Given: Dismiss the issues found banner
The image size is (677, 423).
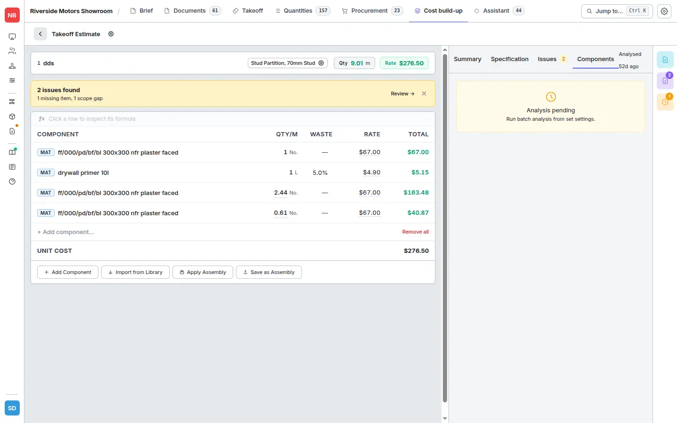Looking at the screenshot, I should coord(424,94).
